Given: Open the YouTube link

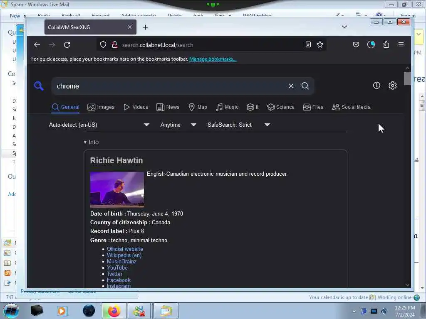Looking at the screenshot, I should [x=117, y=267].
